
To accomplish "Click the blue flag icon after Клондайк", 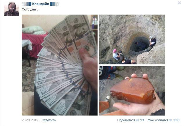I will click(52, 4).
